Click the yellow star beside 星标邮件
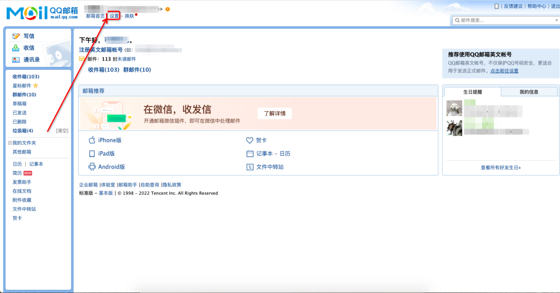The width and height of the screenshot is (560, 293). click(x=36, y=85)
